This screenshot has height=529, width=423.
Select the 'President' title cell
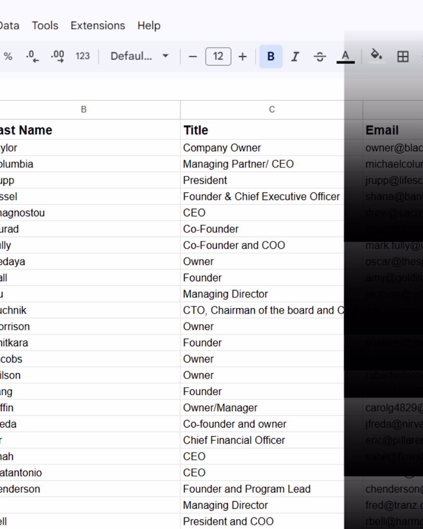point(272,180)
